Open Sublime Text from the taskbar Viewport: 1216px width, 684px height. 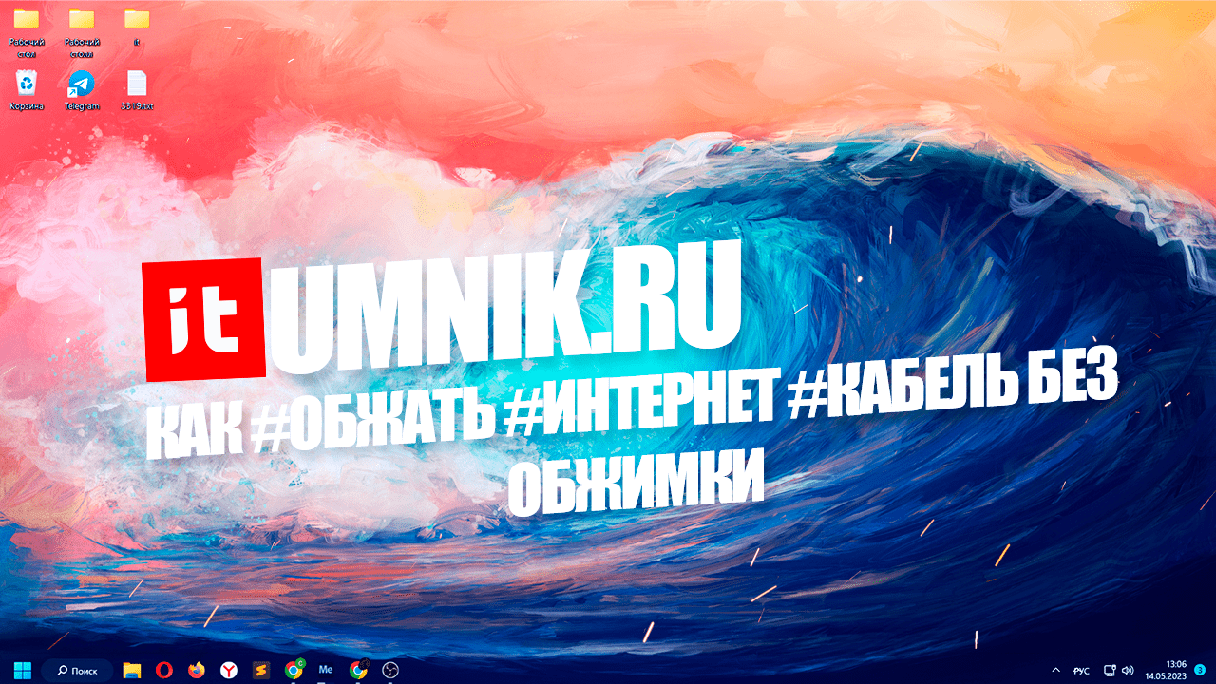(261, 670)
